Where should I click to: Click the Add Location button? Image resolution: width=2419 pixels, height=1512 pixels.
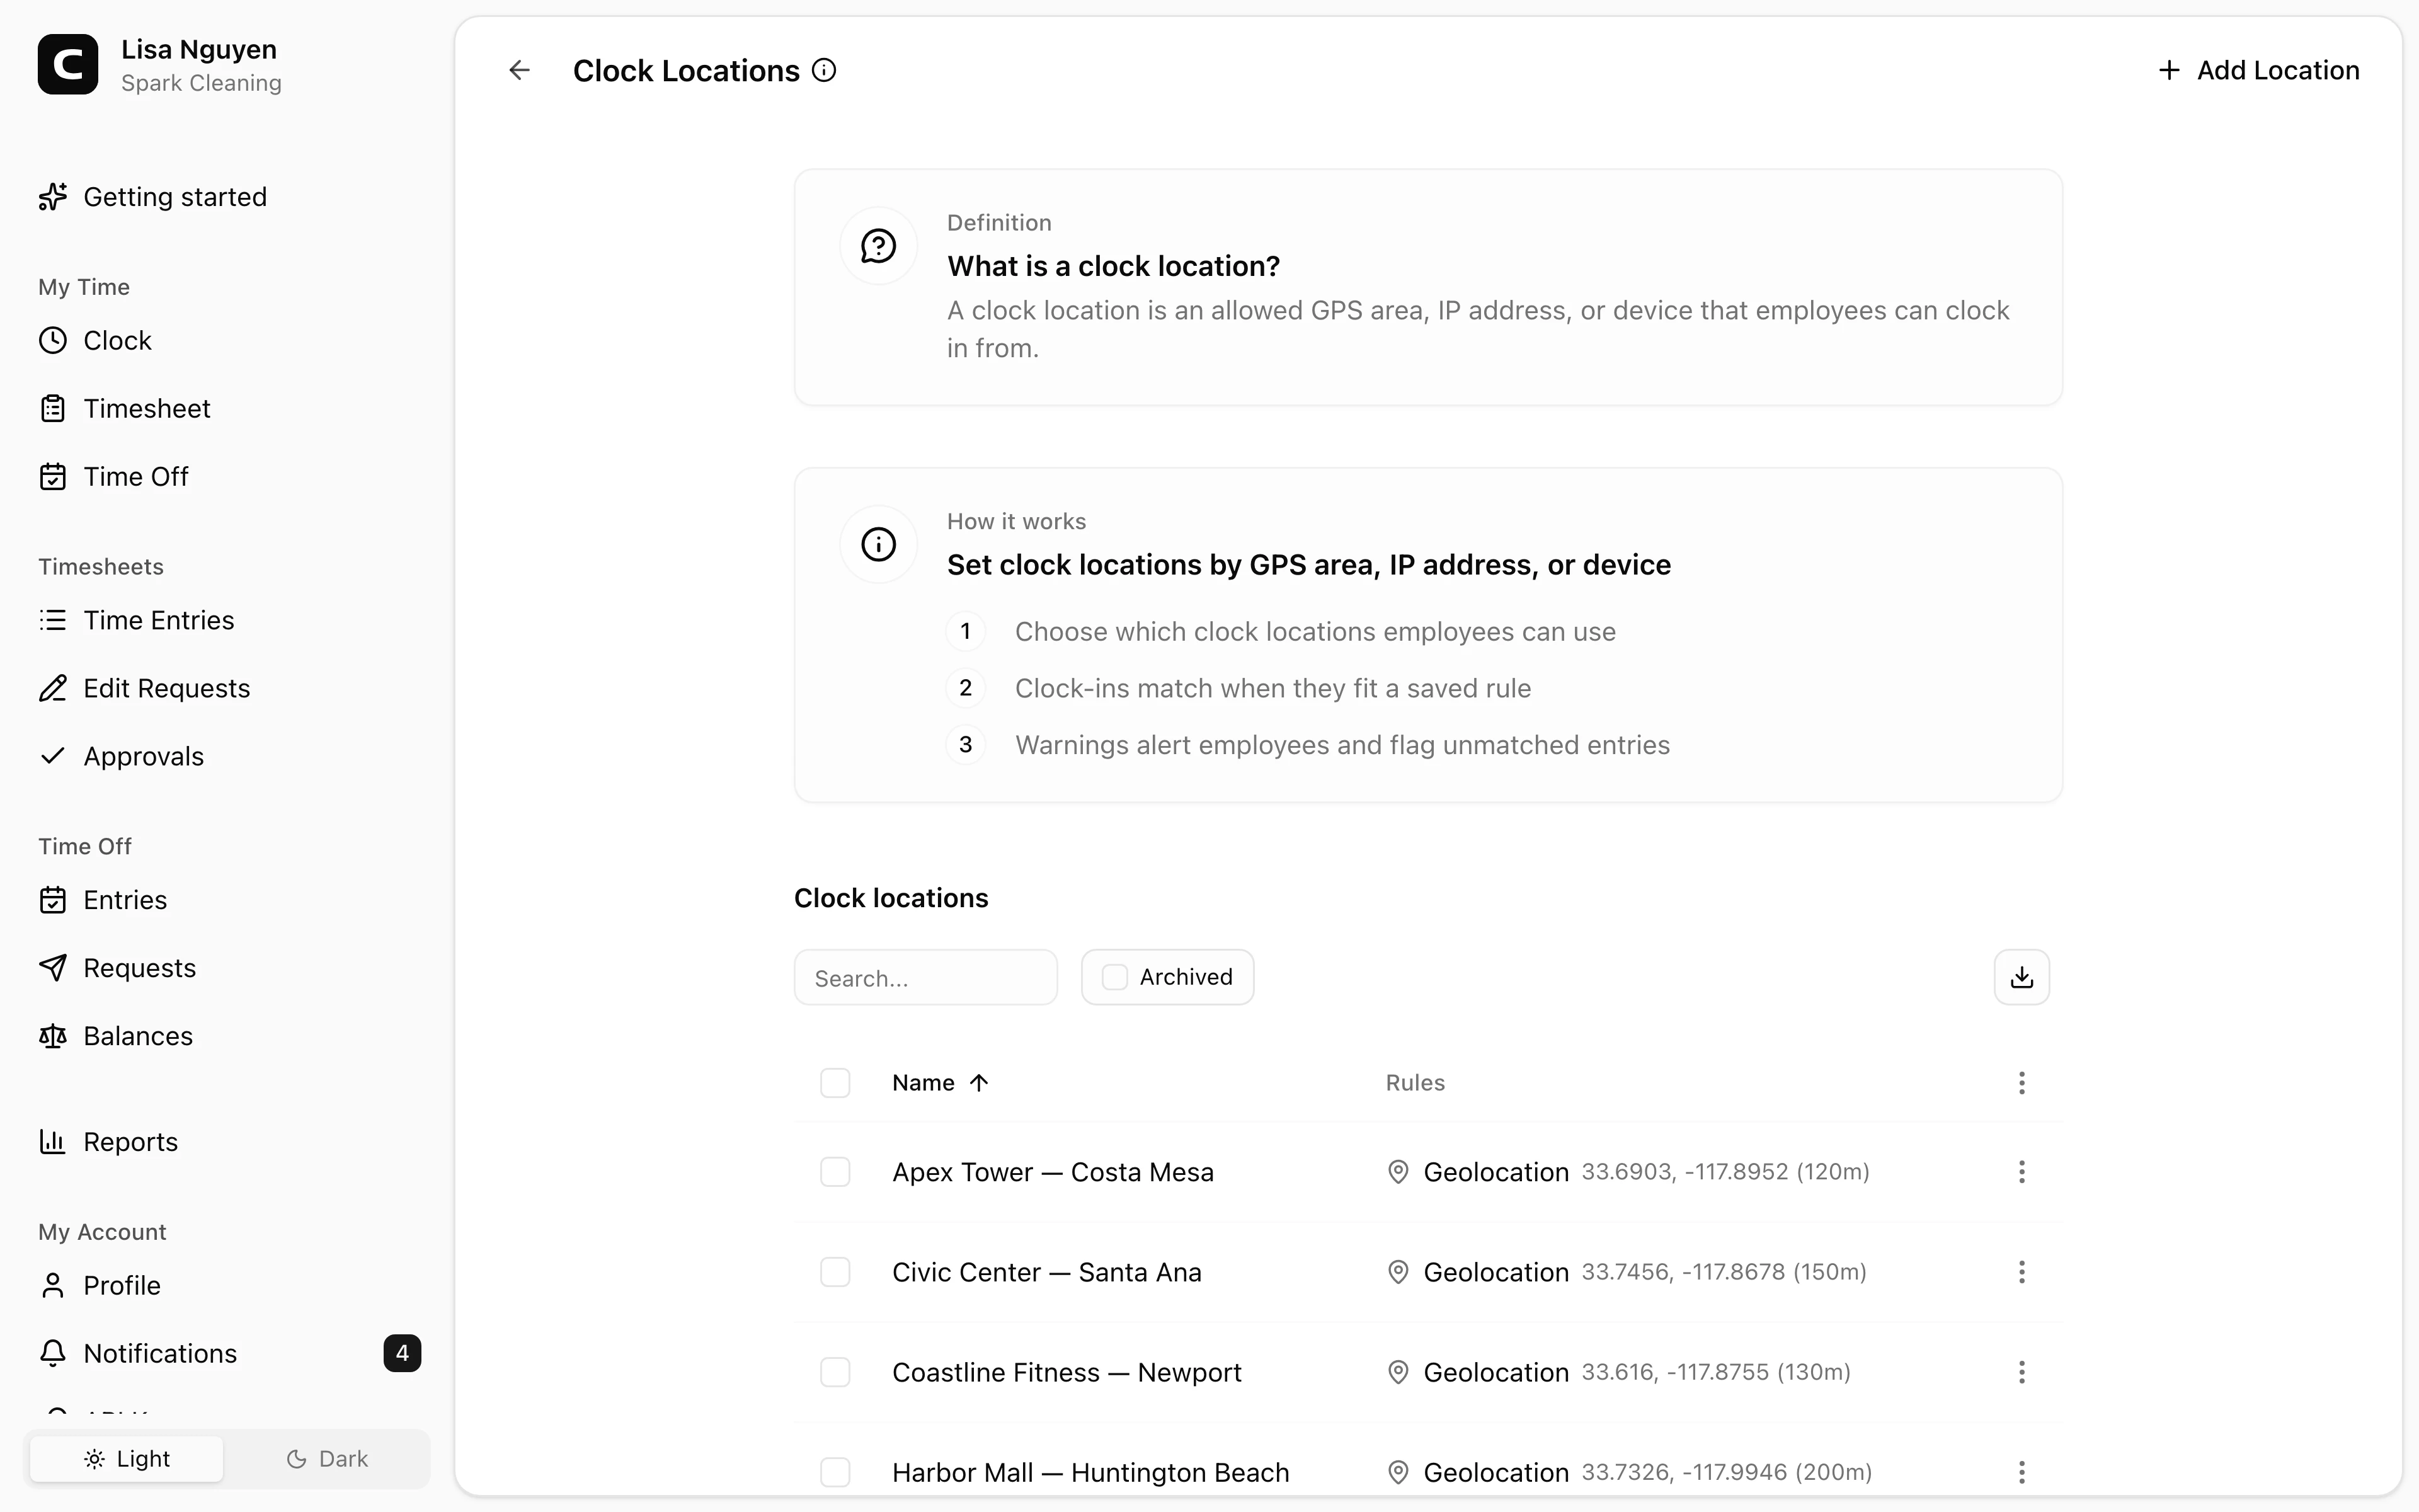(x=2258, y=70)
